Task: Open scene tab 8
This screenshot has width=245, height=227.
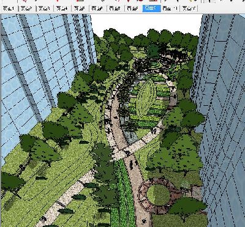Action: click(133, 9)
